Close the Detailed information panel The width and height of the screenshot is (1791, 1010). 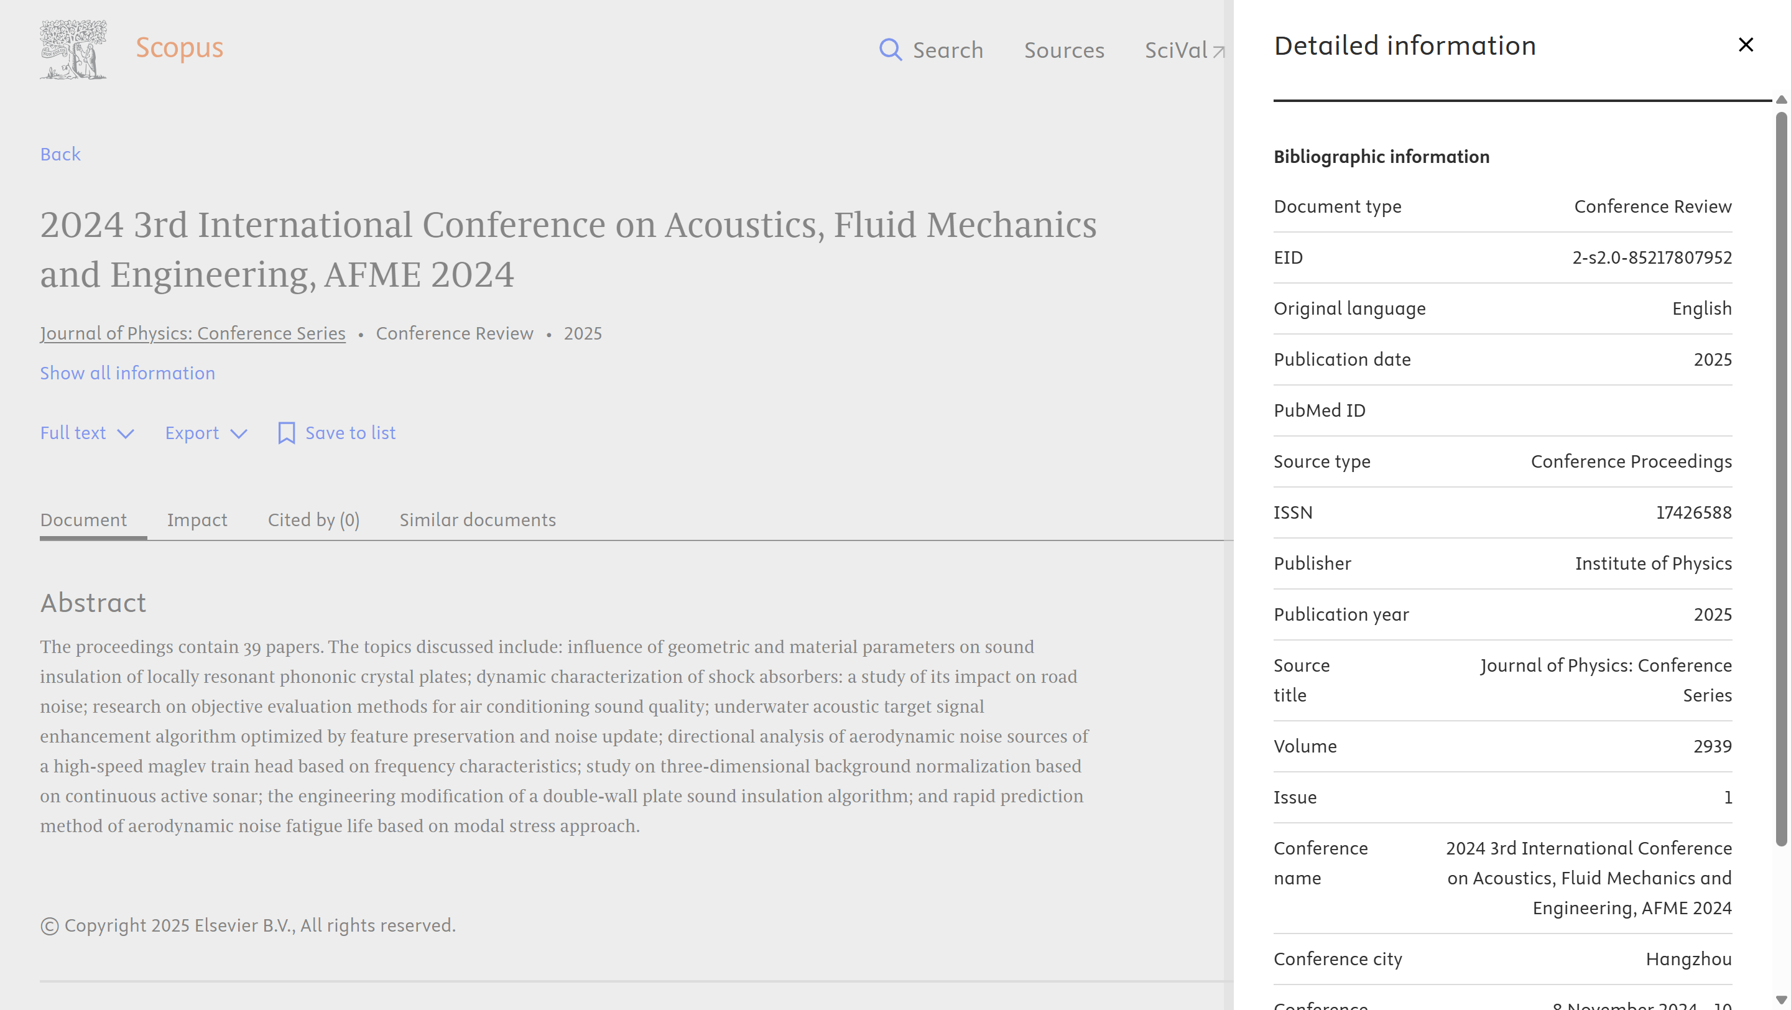pos(1745,45)
